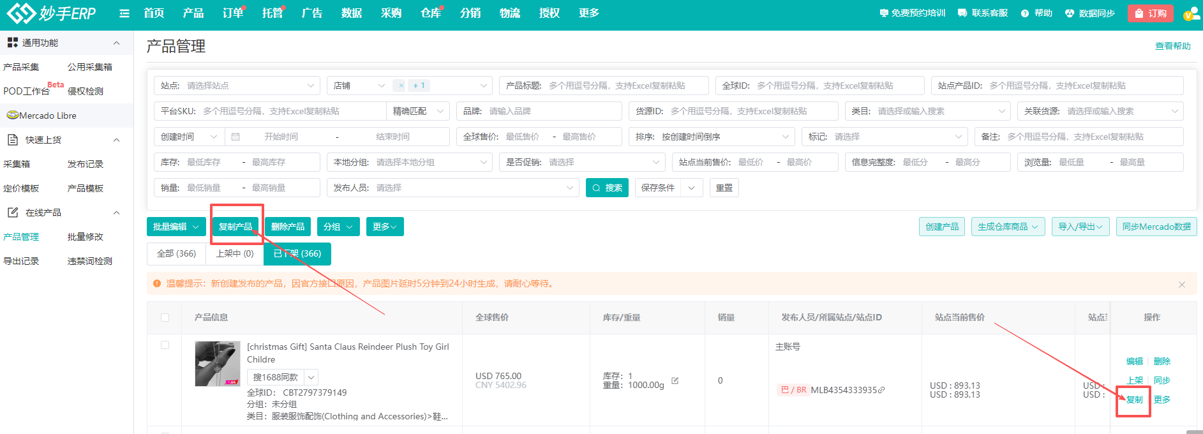Viewport: 1203px width, 434px height.
Task: Click the 复制产品 button
Action: [x=235, y=227]
